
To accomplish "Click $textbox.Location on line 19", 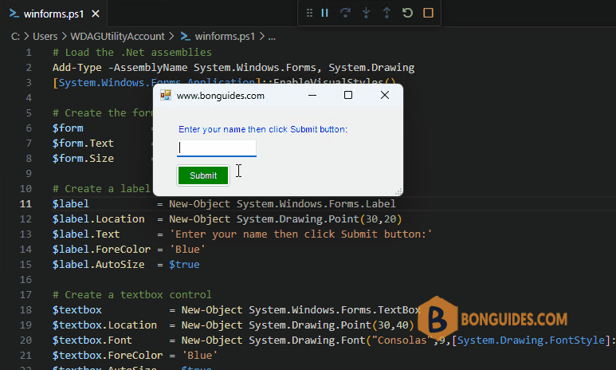I will (x=104, y=325).
